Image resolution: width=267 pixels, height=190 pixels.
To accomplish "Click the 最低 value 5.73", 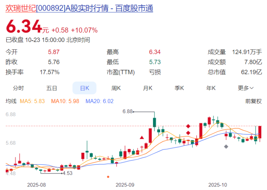I will pos(155,62).
